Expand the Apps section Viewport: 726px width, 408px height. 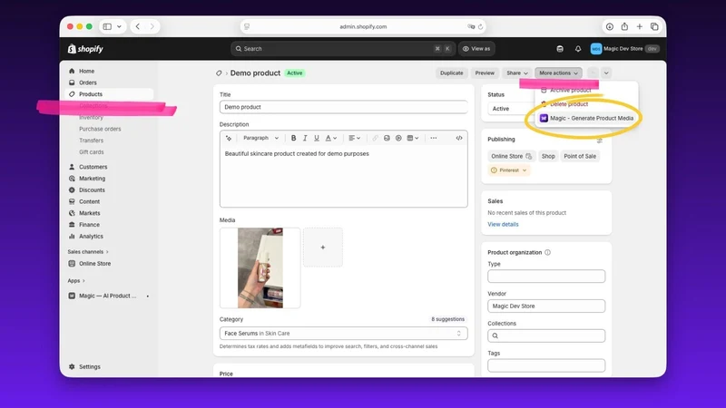pyautogui.click(x=76, y=281)
